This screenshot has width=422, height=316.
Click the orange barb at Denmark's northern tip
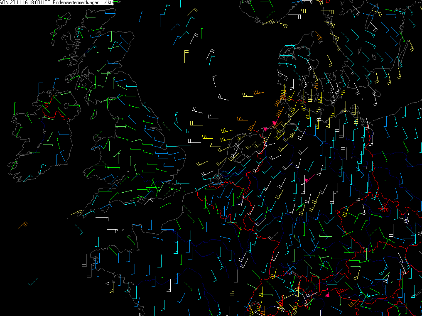point(318,36)
